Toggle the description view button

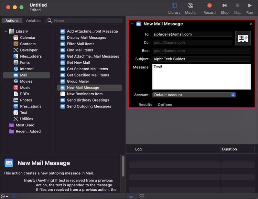13,196
